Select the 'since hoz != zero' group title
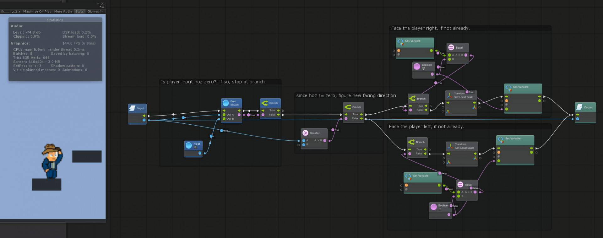 point(346,96)
